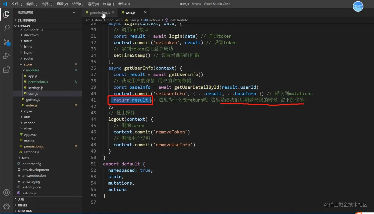This screenshot has height=214, width=374.
Task: Click the .eslintrc.js file icon
Action: pos(19,193)
